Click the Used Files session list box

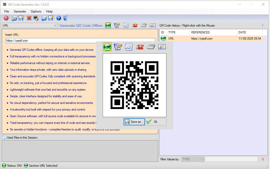tap(80, 151)
